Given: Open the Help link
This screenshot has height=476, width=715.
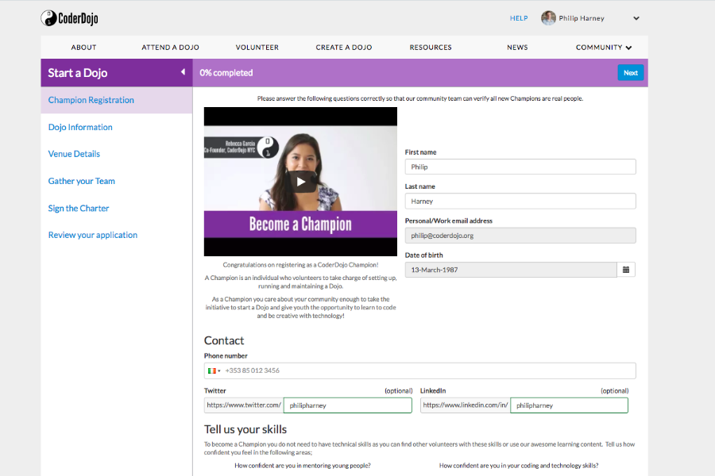Looking at the screenshot, I should (519, 18).
